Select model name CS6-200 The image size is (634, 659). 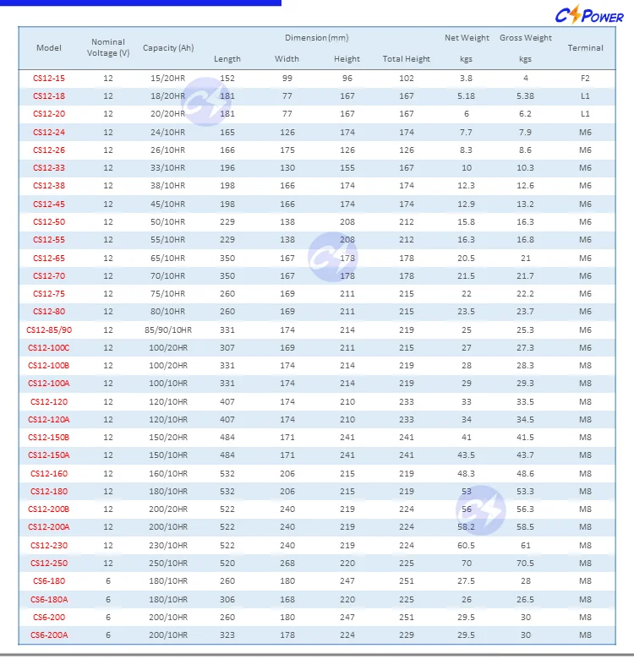coord(49,618)
